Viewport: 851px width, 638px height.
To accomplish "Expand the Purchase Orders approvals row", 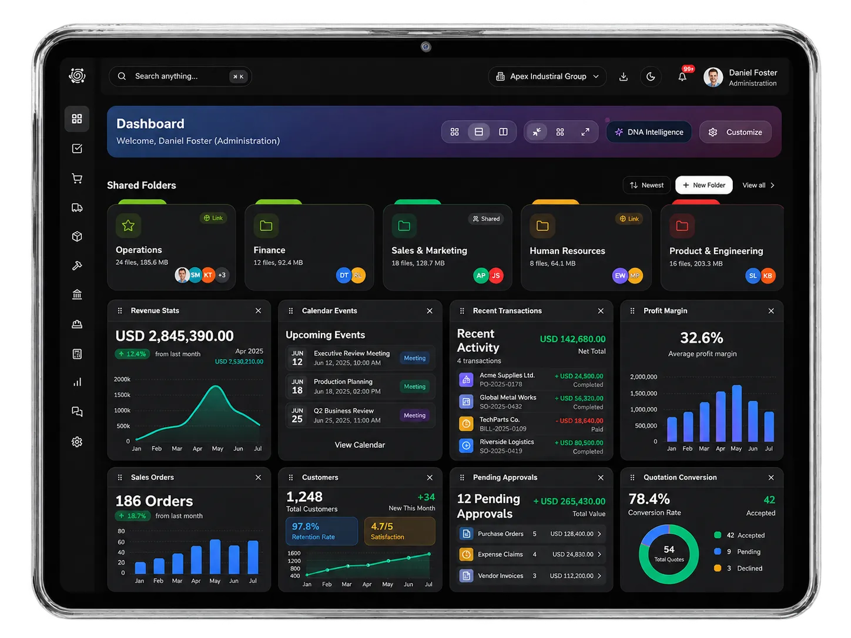I will point(531,534).
